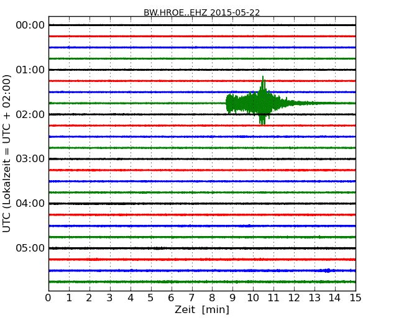Click x-axis tick label 5
The image size is (404, 323).
(x=150, y=298)
